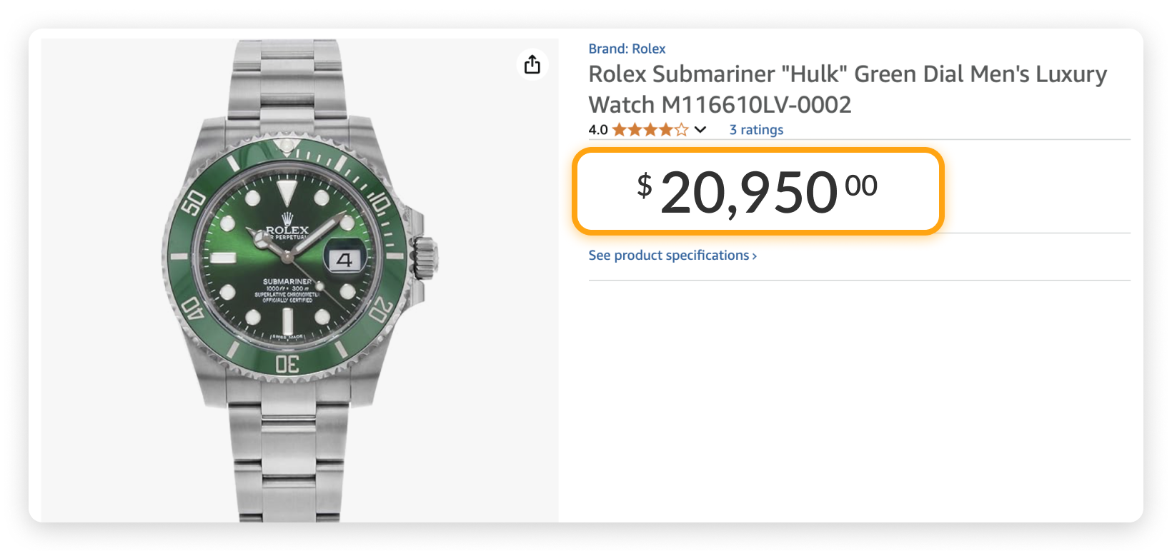Select the second star in the rating
This screenshot has height=551, width=1172.
(x=633, y=129)
